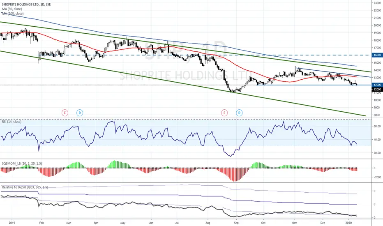Viewport: 383px width, 226px height.
Task: Click the Feb label on time axis
Action: click(x=42, y=223)
